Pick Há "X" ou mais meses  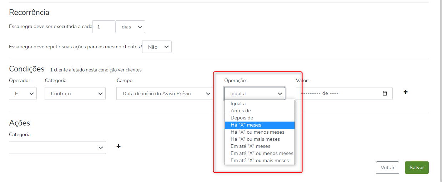point(255,139)
